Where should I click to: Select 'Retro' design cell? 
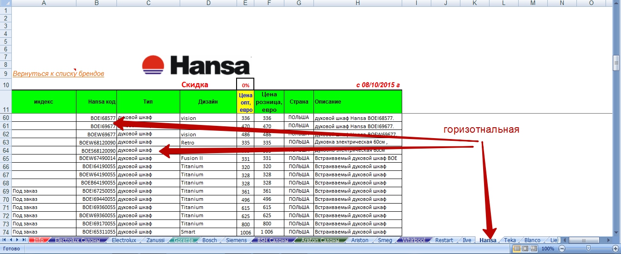208,142
